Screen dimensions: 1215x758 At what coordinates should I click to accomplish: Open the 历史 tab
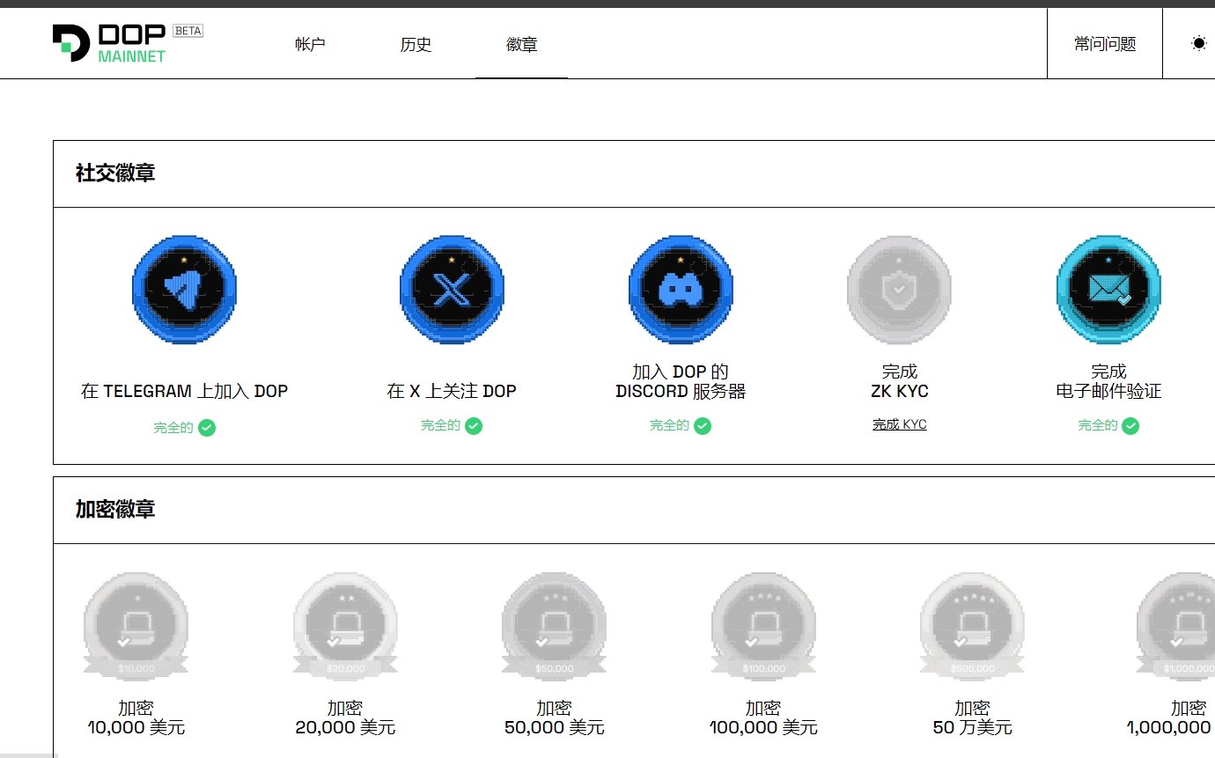point(416,44)
